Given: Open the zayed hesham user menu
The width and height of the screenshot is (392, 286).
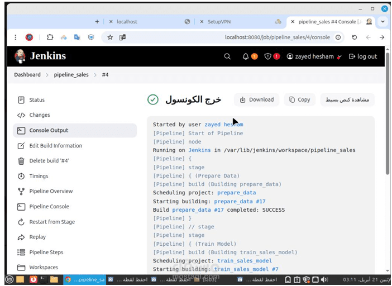Looking at the screenshot, I should (313, 56).
